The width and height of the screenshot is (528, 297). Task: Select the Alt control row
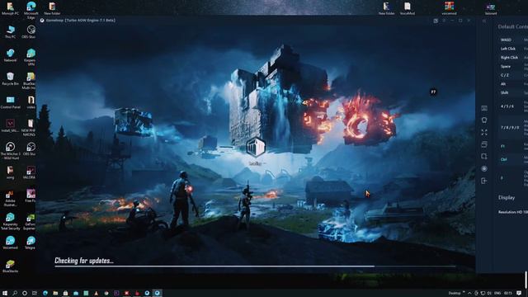pyautogui.click(x=513, y=84)
